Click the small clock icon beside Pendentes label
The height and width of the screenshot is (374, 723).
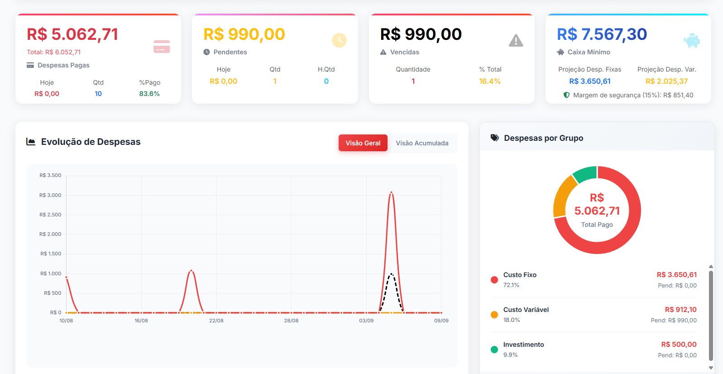click(206, 52)
